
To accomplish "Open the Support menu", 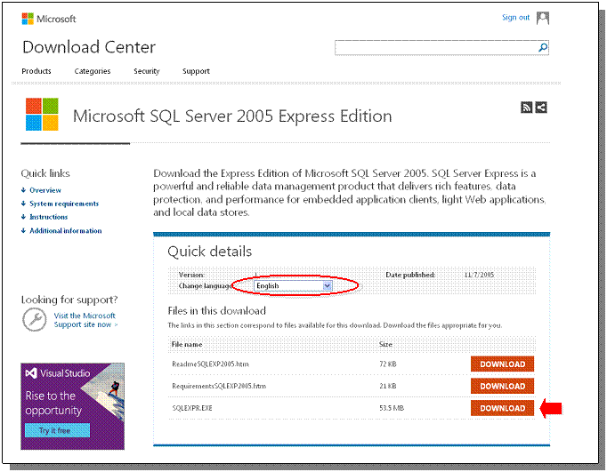I will click(196, 71).
